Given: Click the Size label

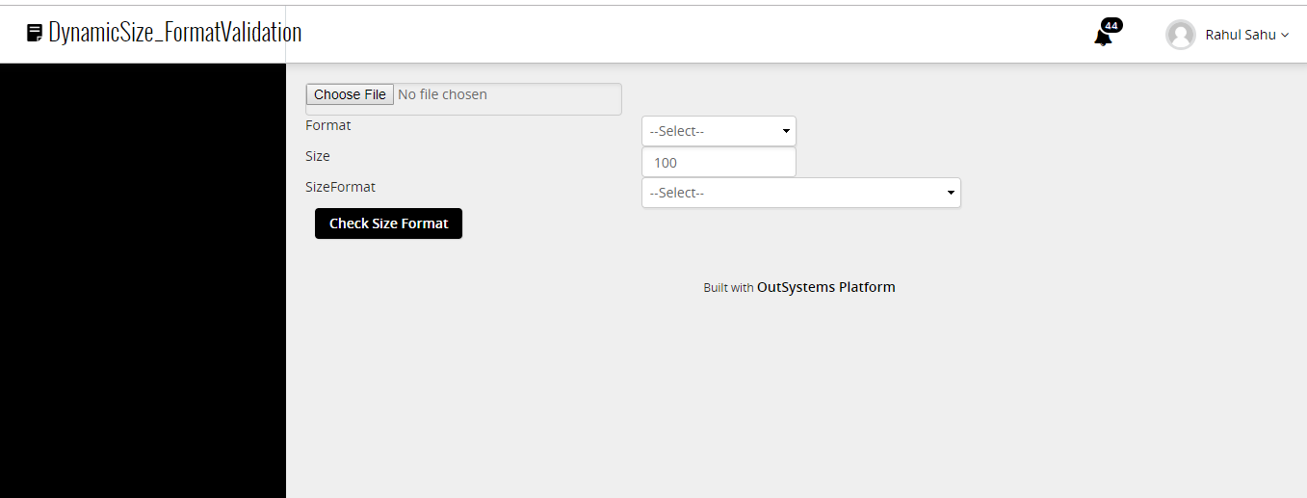Looking at the screenshot, I should coord(318,156).
